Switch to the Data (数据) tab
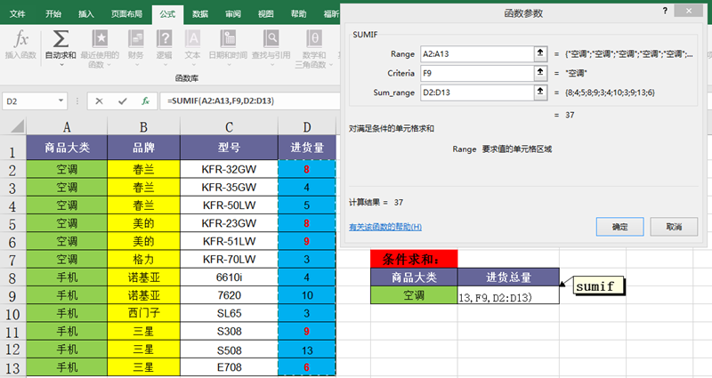712x378 pixels. (x=199, y=14)
